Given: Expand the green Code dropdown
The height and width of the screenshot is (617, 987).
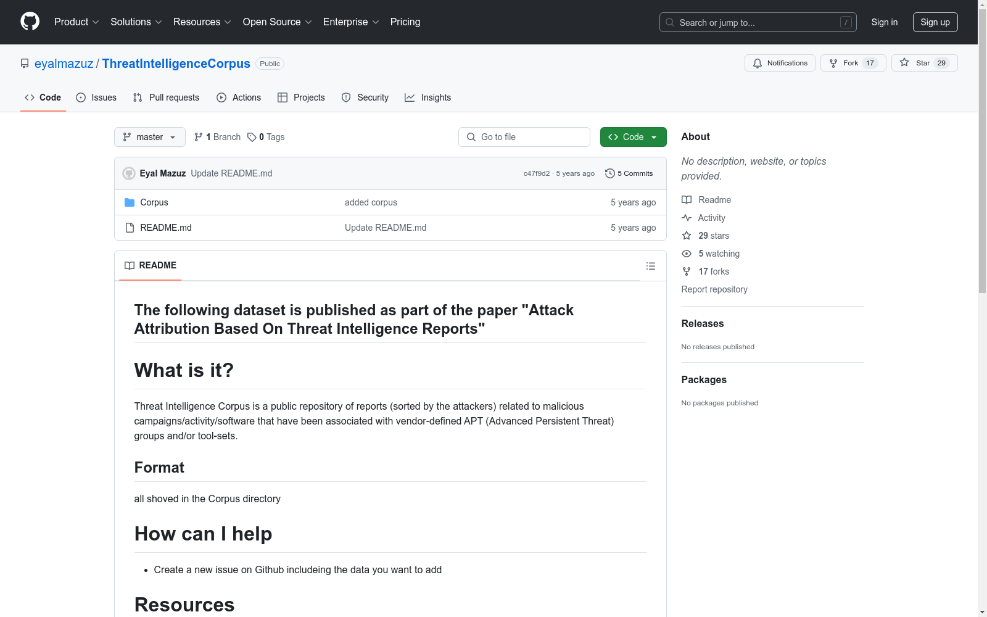Looking at the screenshot, I should coord(634,137).
